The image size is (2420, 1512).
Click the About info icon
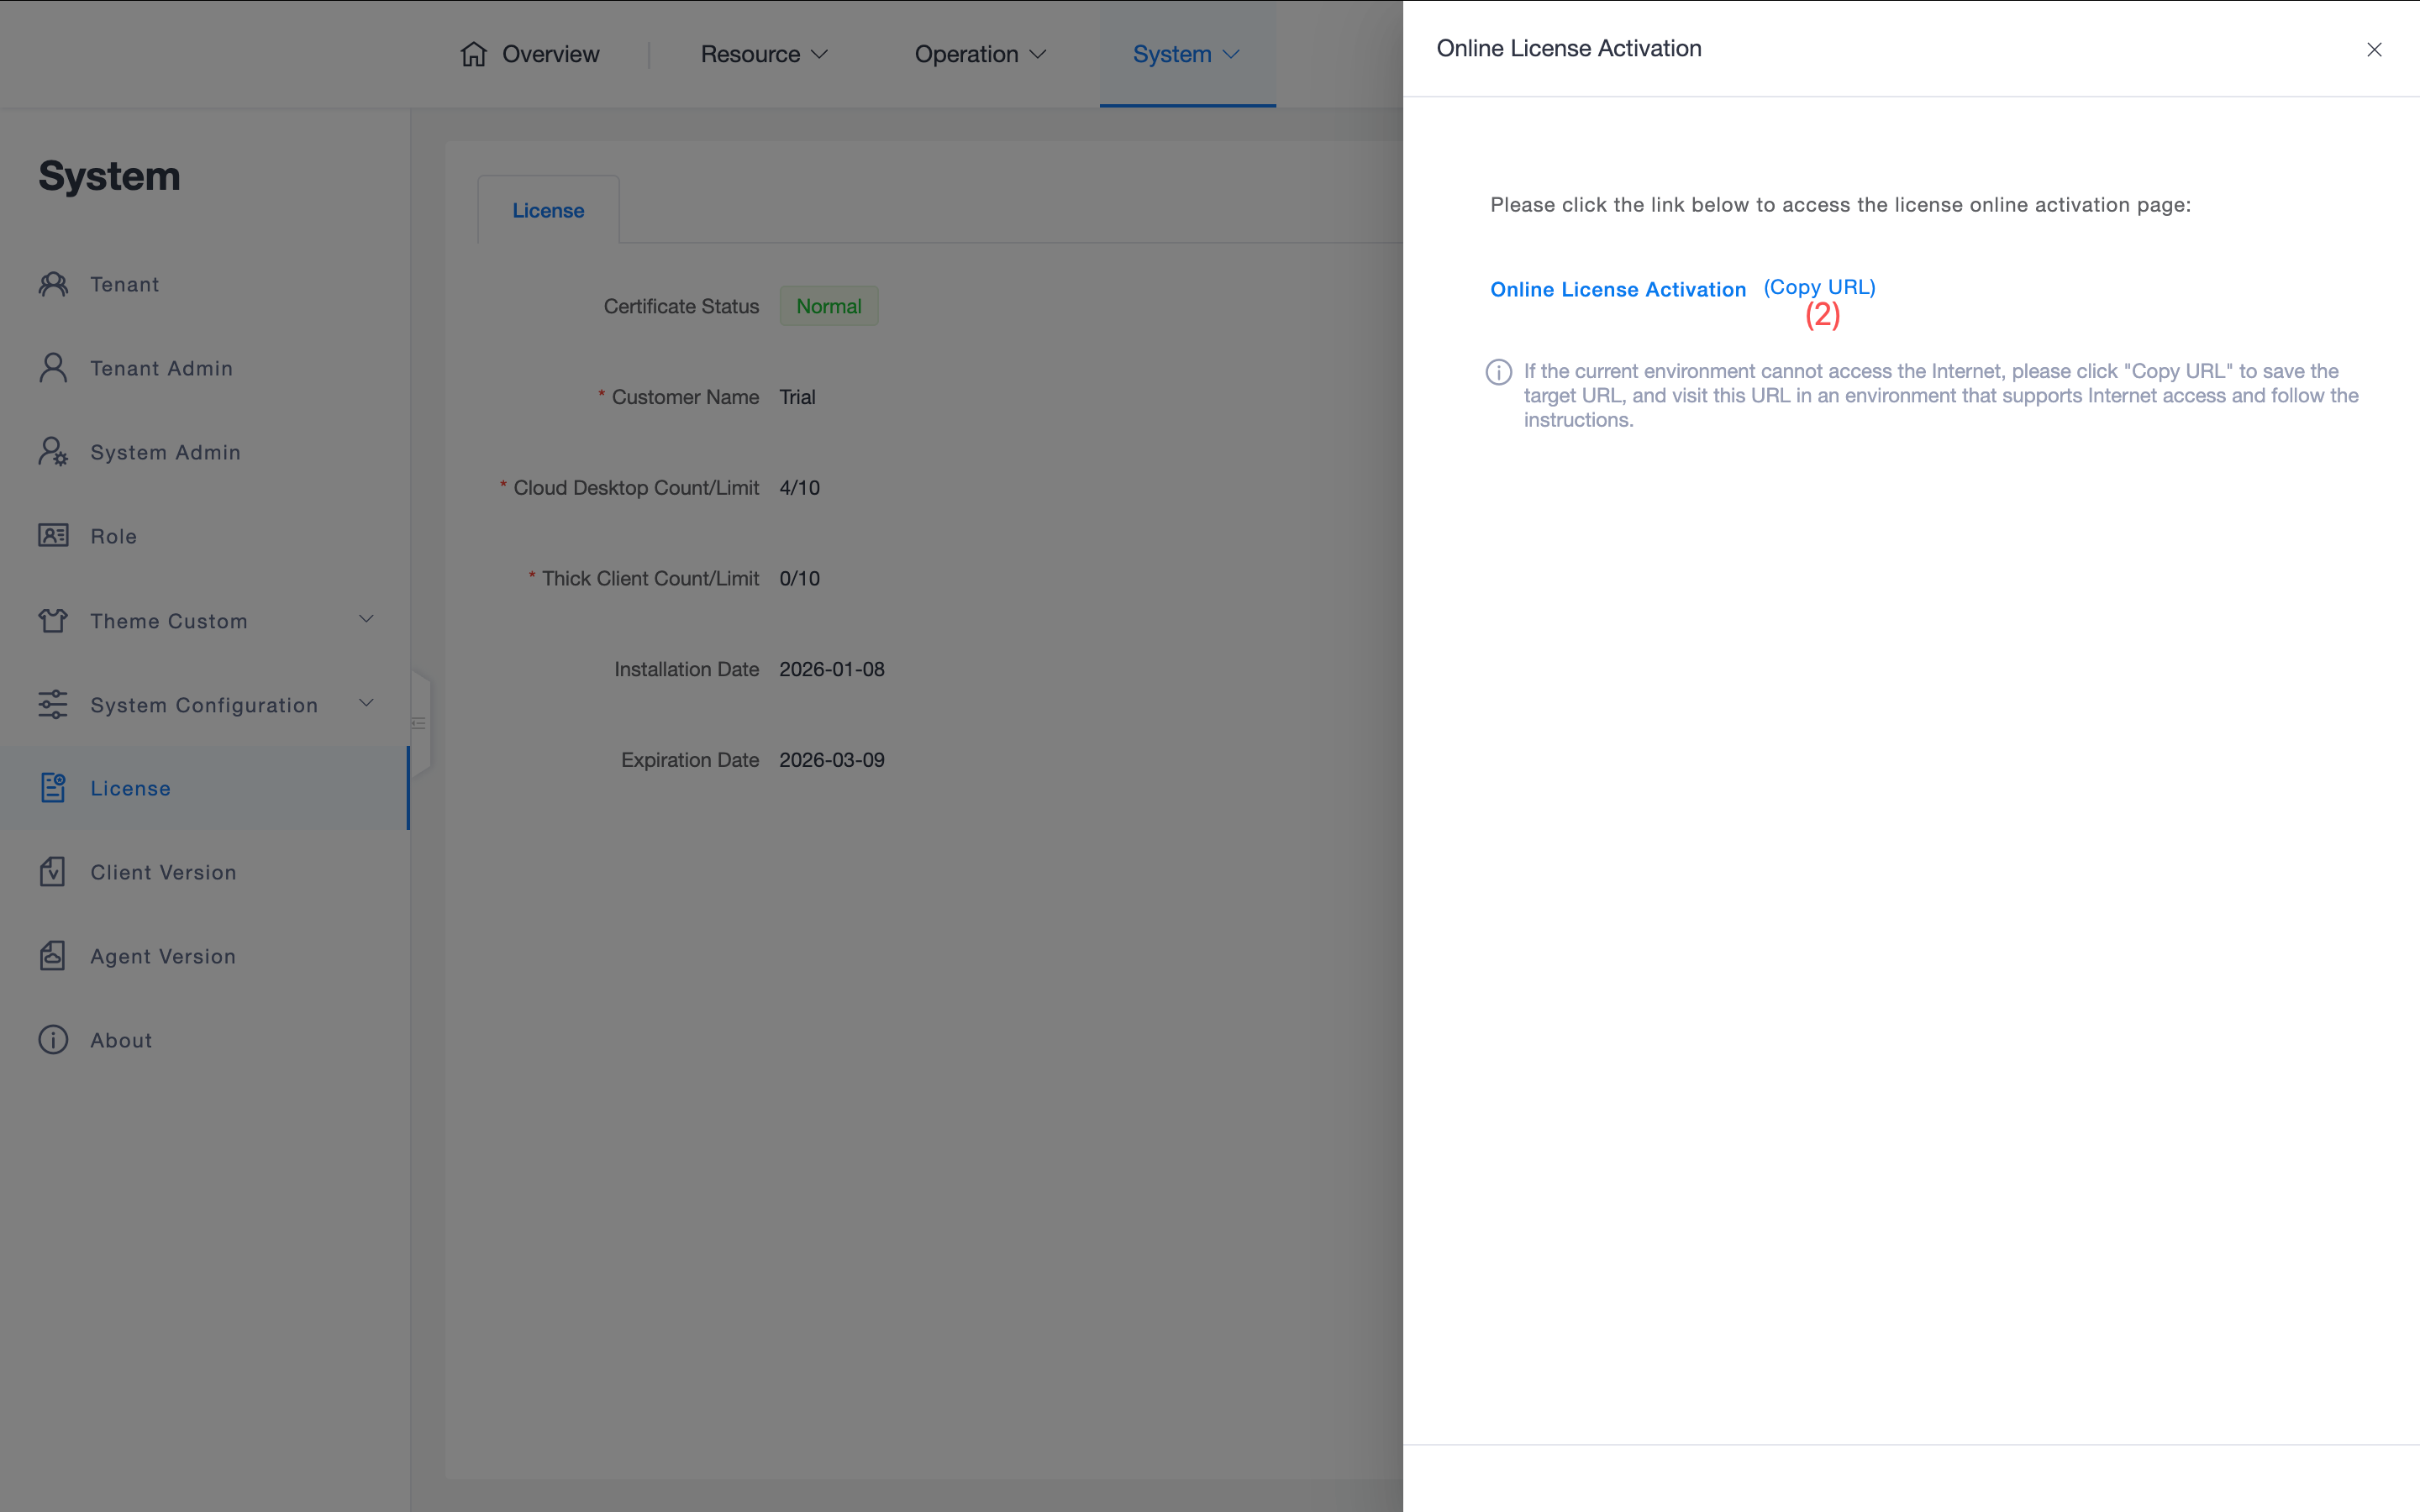click(53, 1040)
